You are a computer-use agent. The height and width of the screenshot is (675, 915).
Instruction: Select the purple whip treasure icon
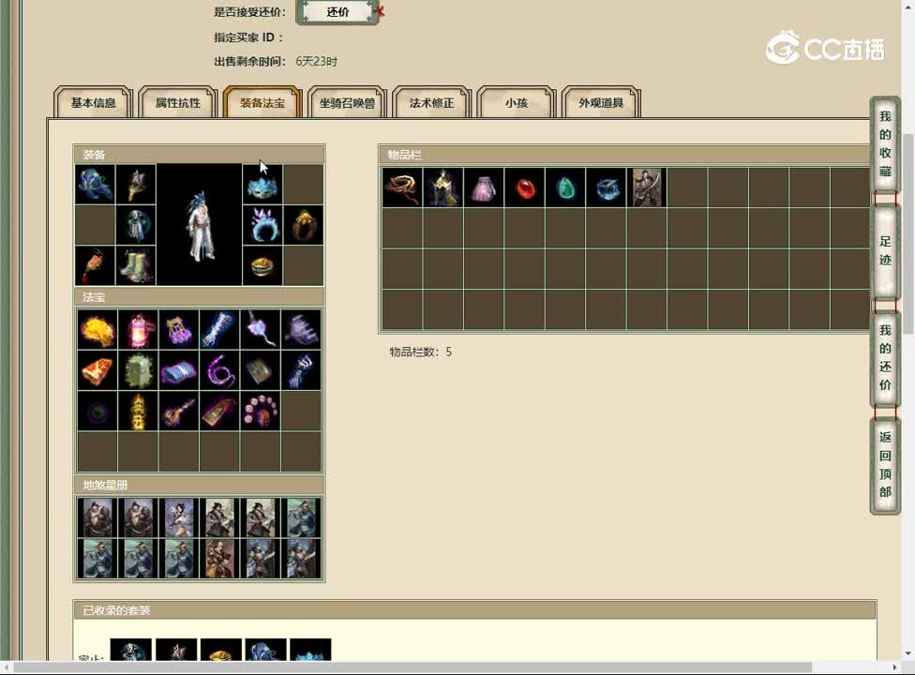point(219,370)
